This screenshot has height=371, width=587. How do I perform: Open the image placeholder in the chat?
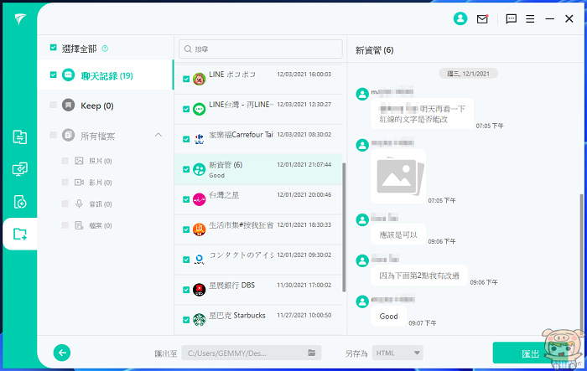[x=397, y=173]
